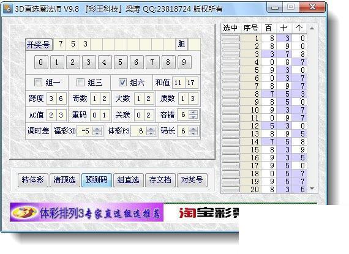The image size is (349, 254).
Task: Click the 大数 minimum field showing 1
Action: pyautogui.click(x=138, y=99)
